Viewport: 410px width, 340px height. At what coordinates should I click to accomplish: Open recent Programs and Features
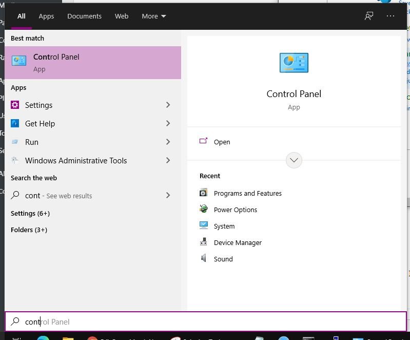[x=248, y=193]
